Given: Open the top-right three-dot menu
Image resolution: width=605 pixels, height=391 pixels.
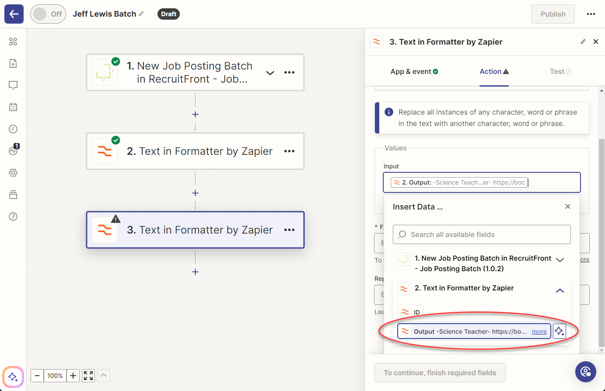Looking at the screenshot, I should 591,14.
